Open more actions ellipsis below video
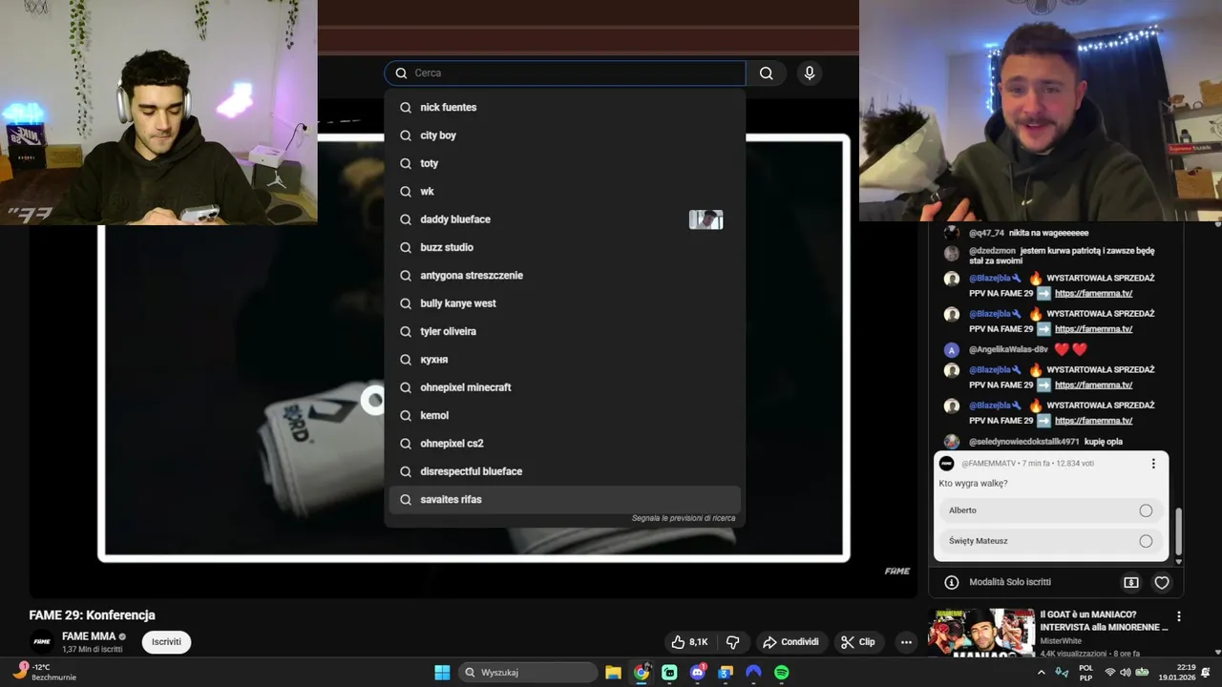 tap(906, 642)
